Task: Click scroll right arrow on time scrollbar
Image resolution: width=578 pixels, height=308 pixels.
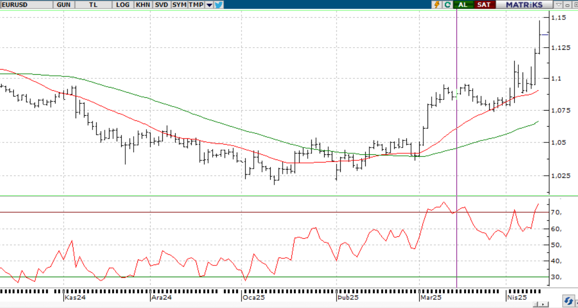Action: point(544,305)
